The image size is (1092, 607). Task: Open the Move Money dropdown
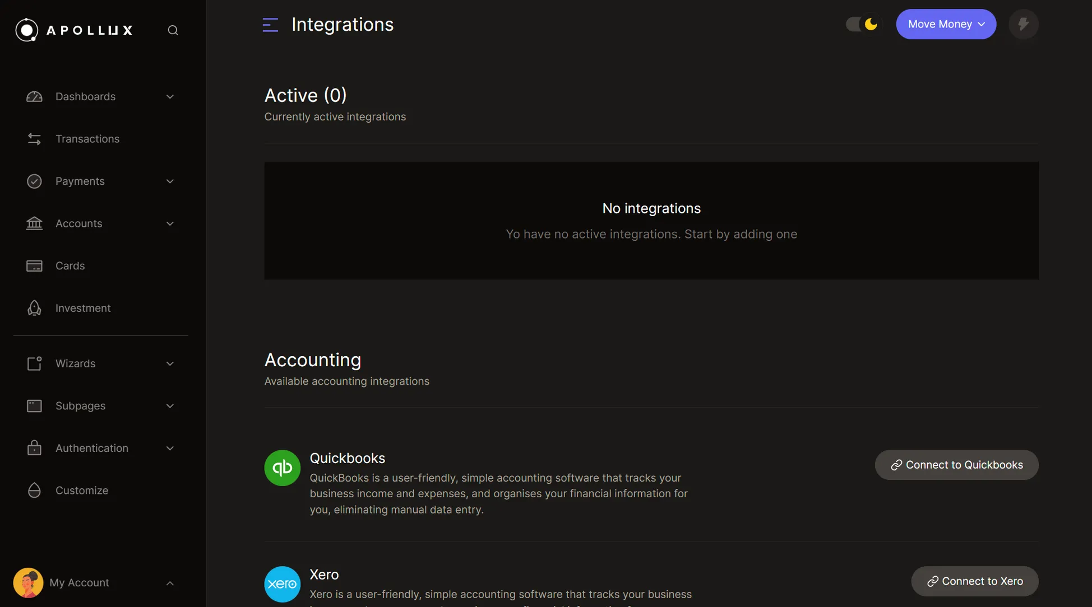coord(946,24)
